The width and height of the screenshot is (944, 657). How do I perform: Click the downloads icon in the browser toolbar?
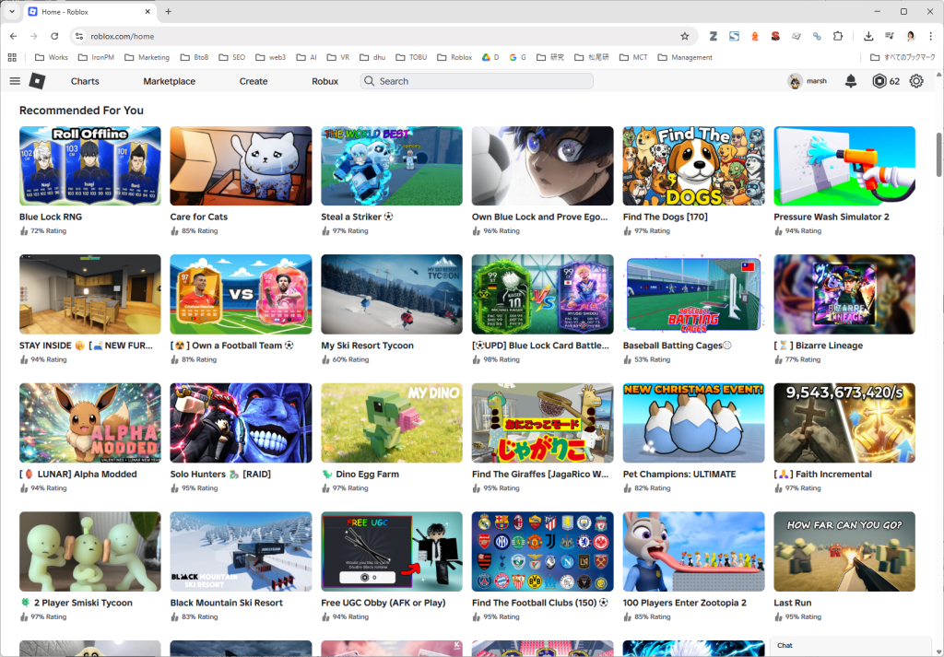point(867,36)
